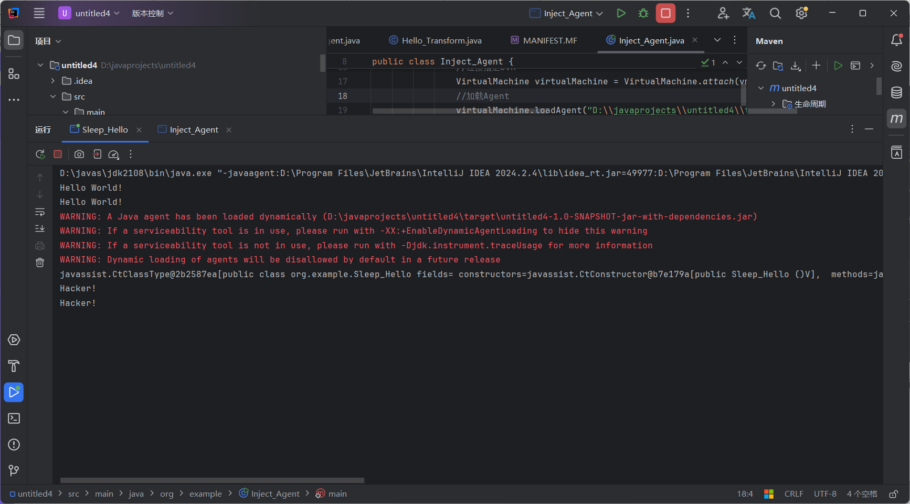Switch to the Inject_Agent run tab
910x504 pixels.
[x=194, y=130]
